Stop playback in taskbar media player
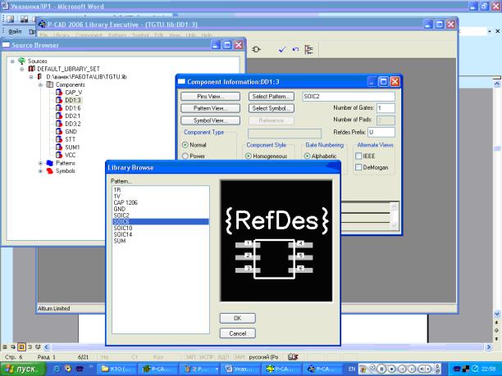This screenshot has height=376, width=502. pos(391,369)
